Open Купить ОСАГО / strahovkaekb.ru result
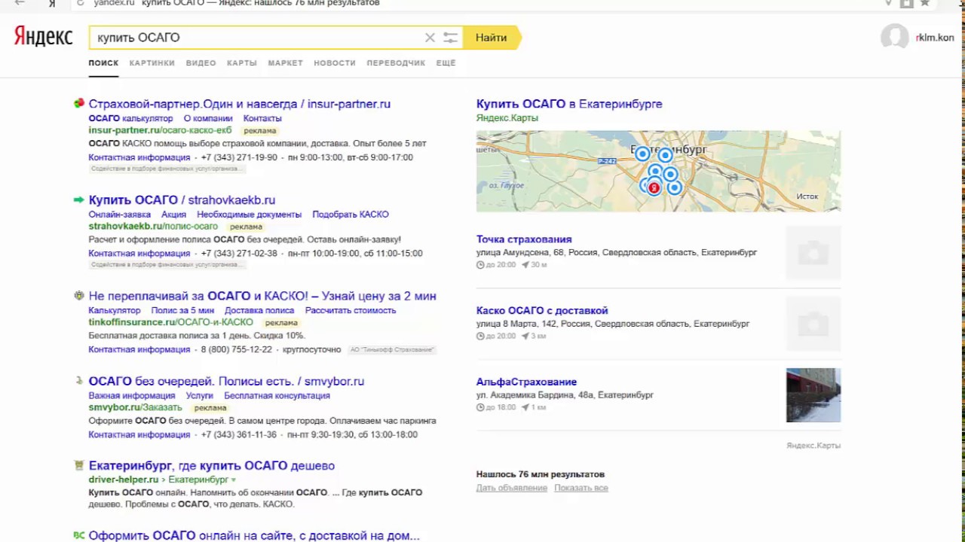The height and width of the screenshot is (542, 965). [182, 200]
